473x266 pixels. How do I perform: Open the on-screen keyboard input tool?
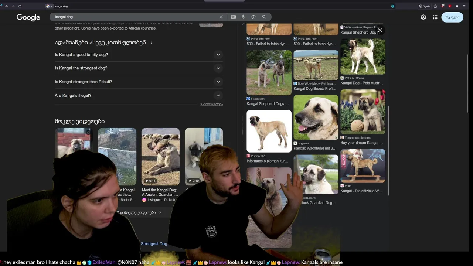(x=233, y=17)
